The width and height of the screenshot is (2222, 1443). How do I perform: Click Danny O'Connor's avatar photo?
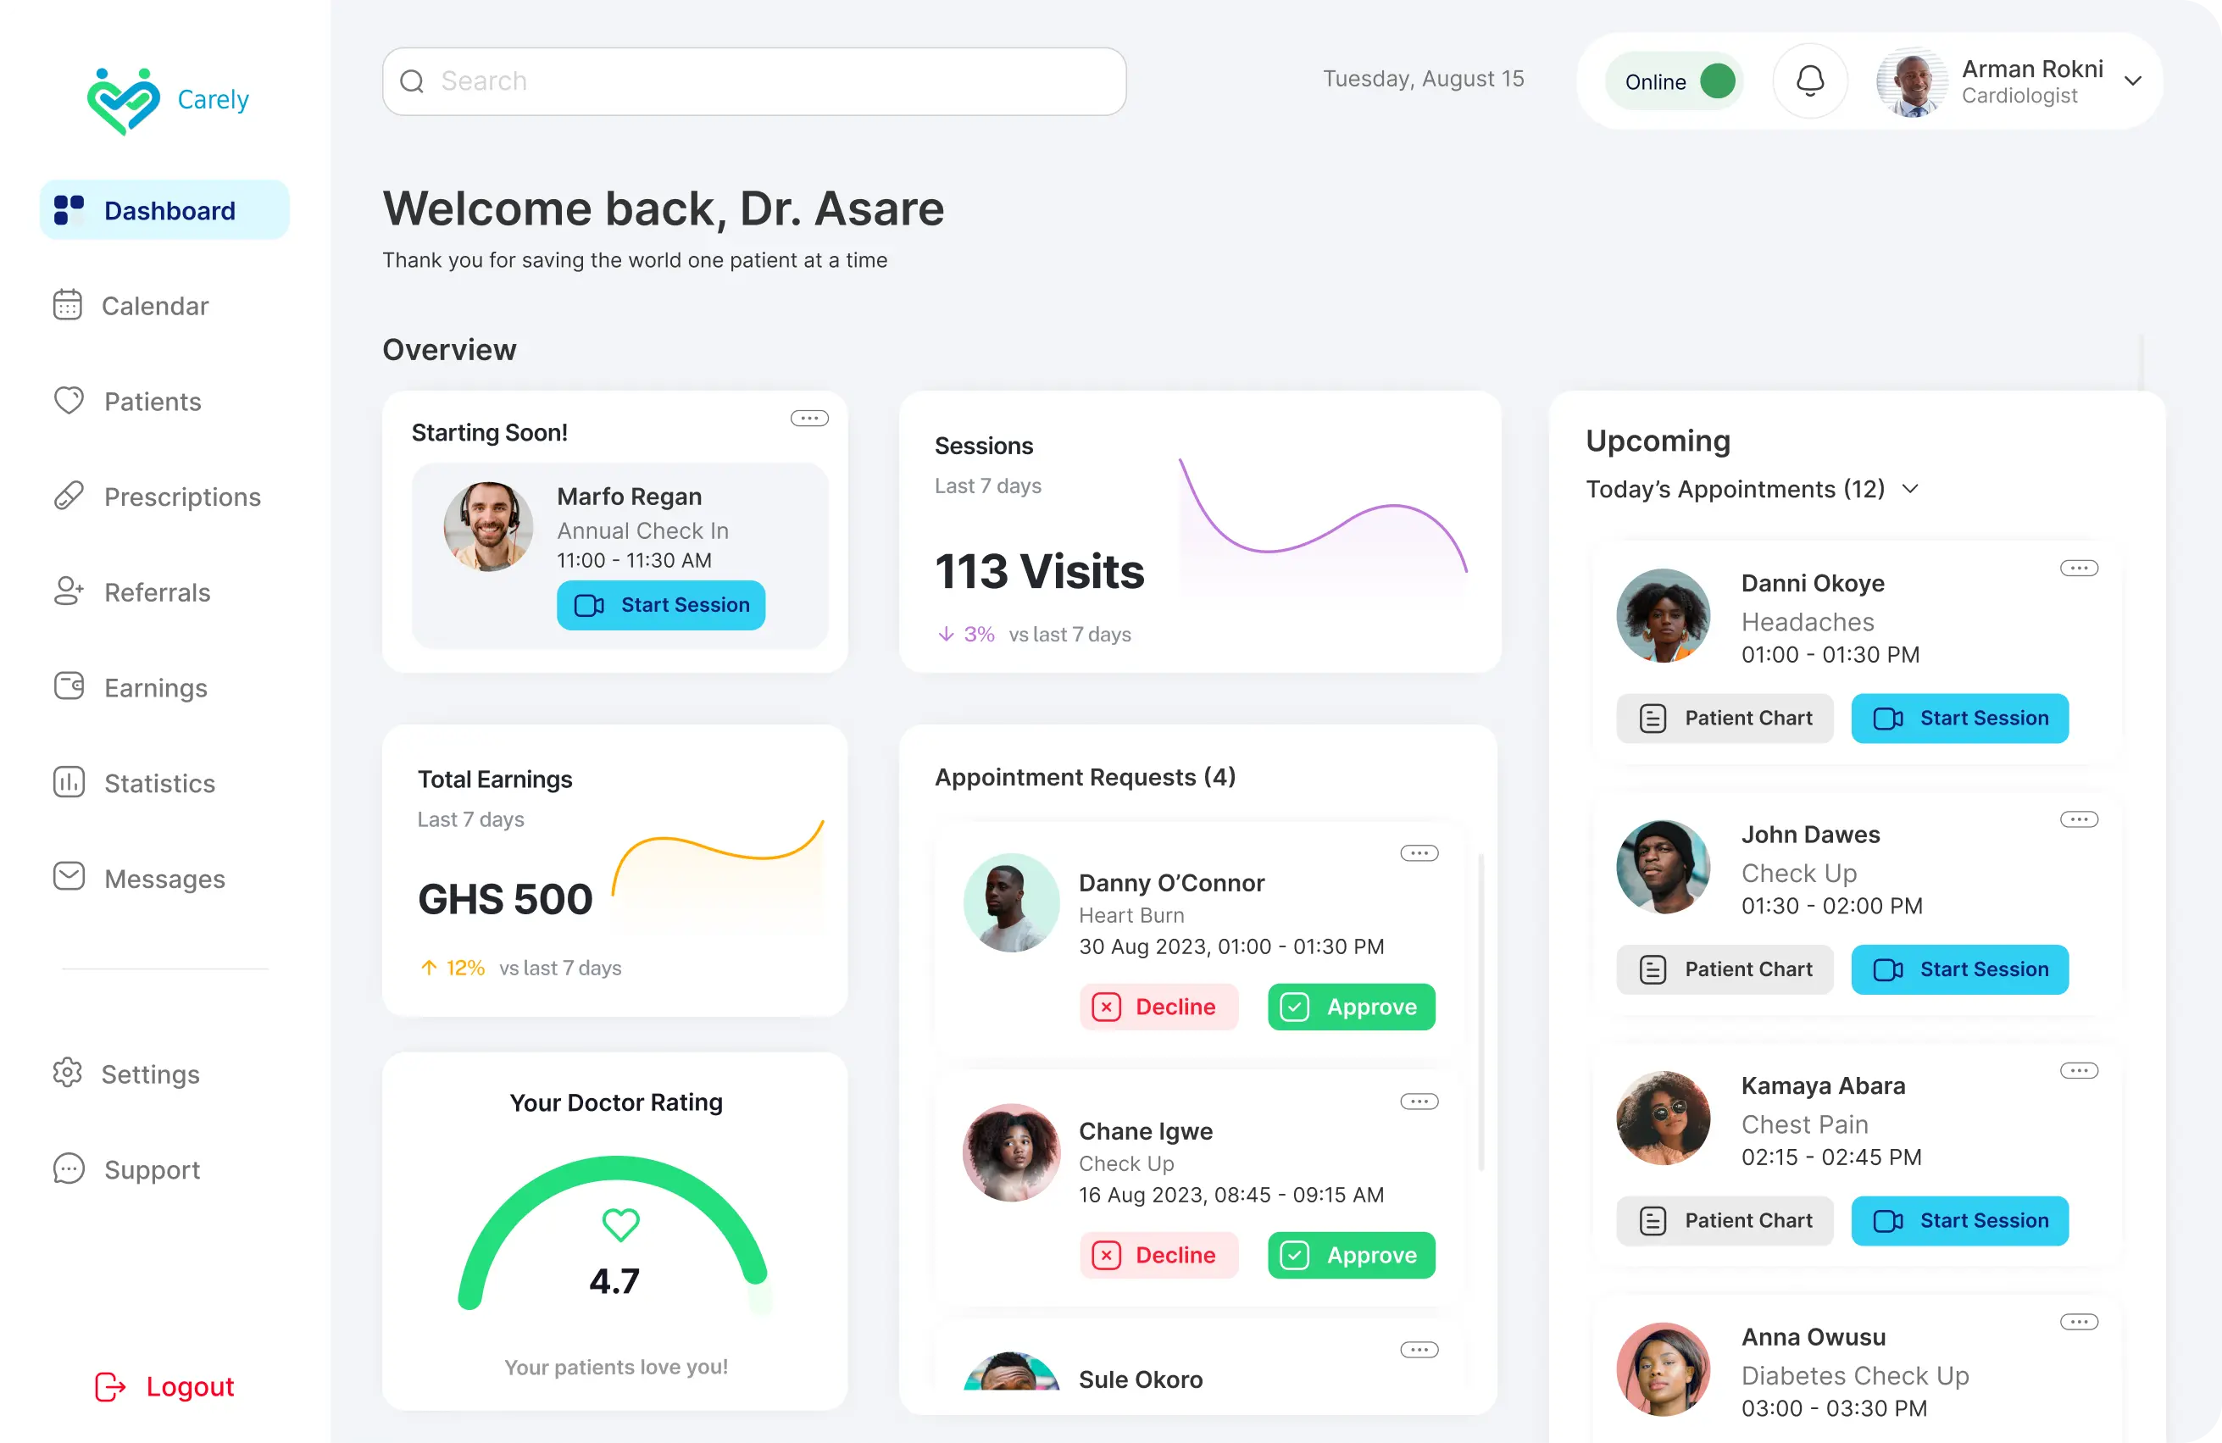(1011, 902)
